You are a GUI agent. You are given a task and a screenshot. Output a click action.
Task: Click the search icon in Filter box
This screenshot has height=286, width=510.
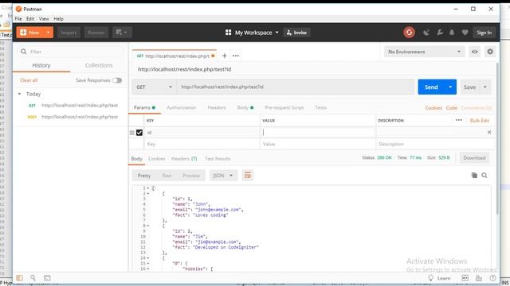pos(23,52)
